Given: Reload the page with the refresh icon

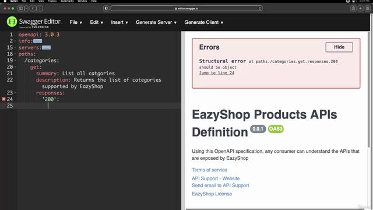Looking at the screenshot, I should click(259, 9).
